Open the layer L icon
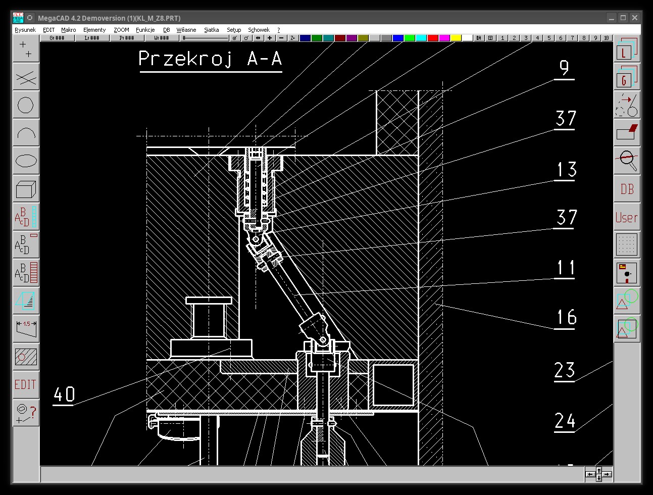Screen dimensions: 653x495 (627, 49)
